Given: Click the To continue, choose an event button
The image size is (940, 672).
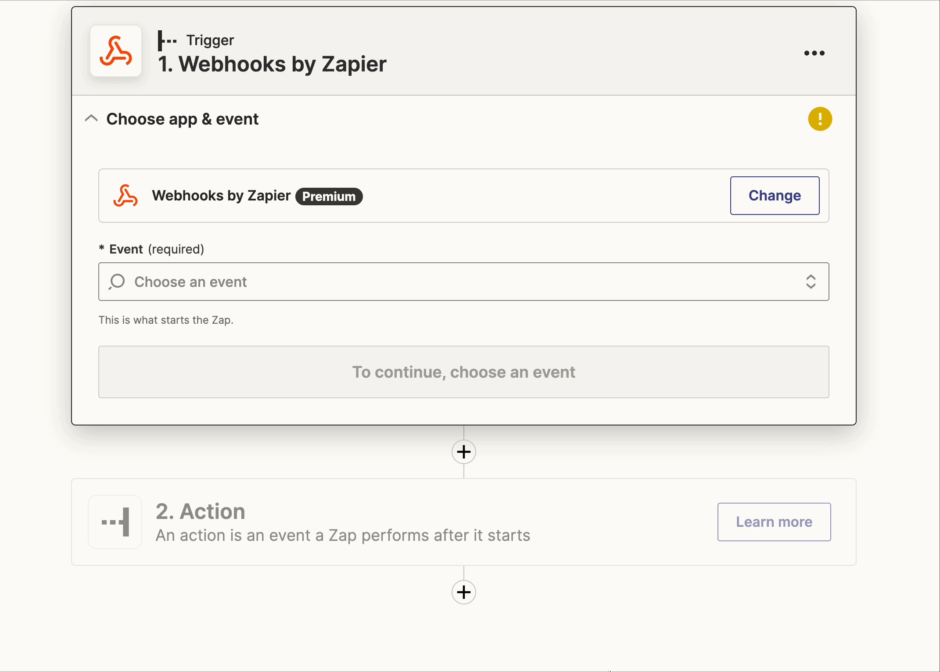Looking at the screenshot, I should (x=463, y=372).
